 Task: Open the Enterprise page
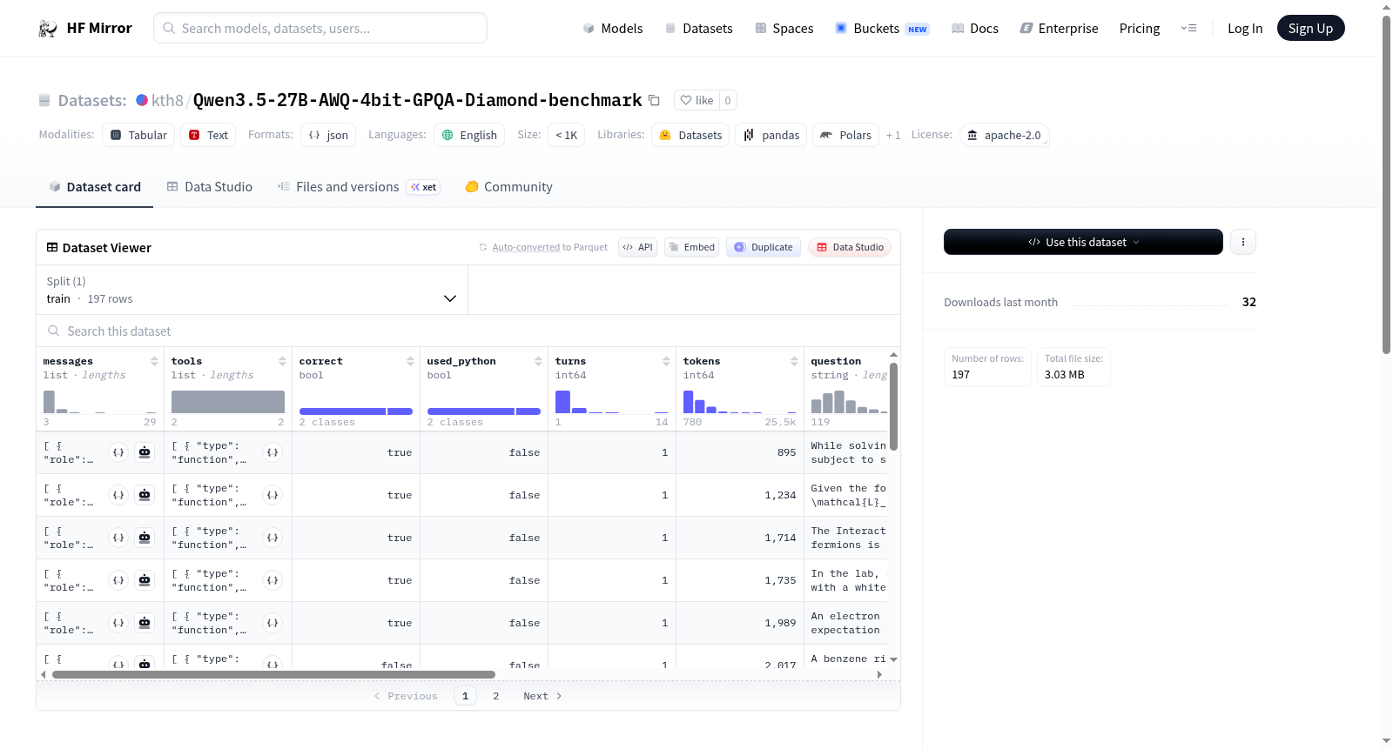pyautogui.click(x=1059, y=28)
